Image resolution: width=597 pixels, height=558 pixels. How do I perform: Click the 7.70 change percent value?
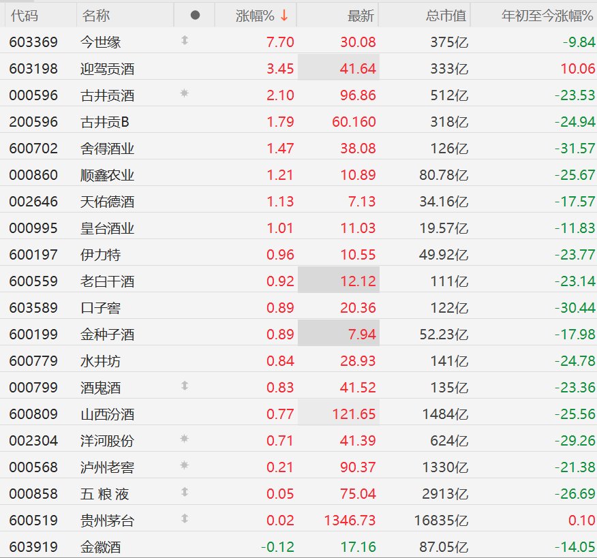click(x=280, y=42)
